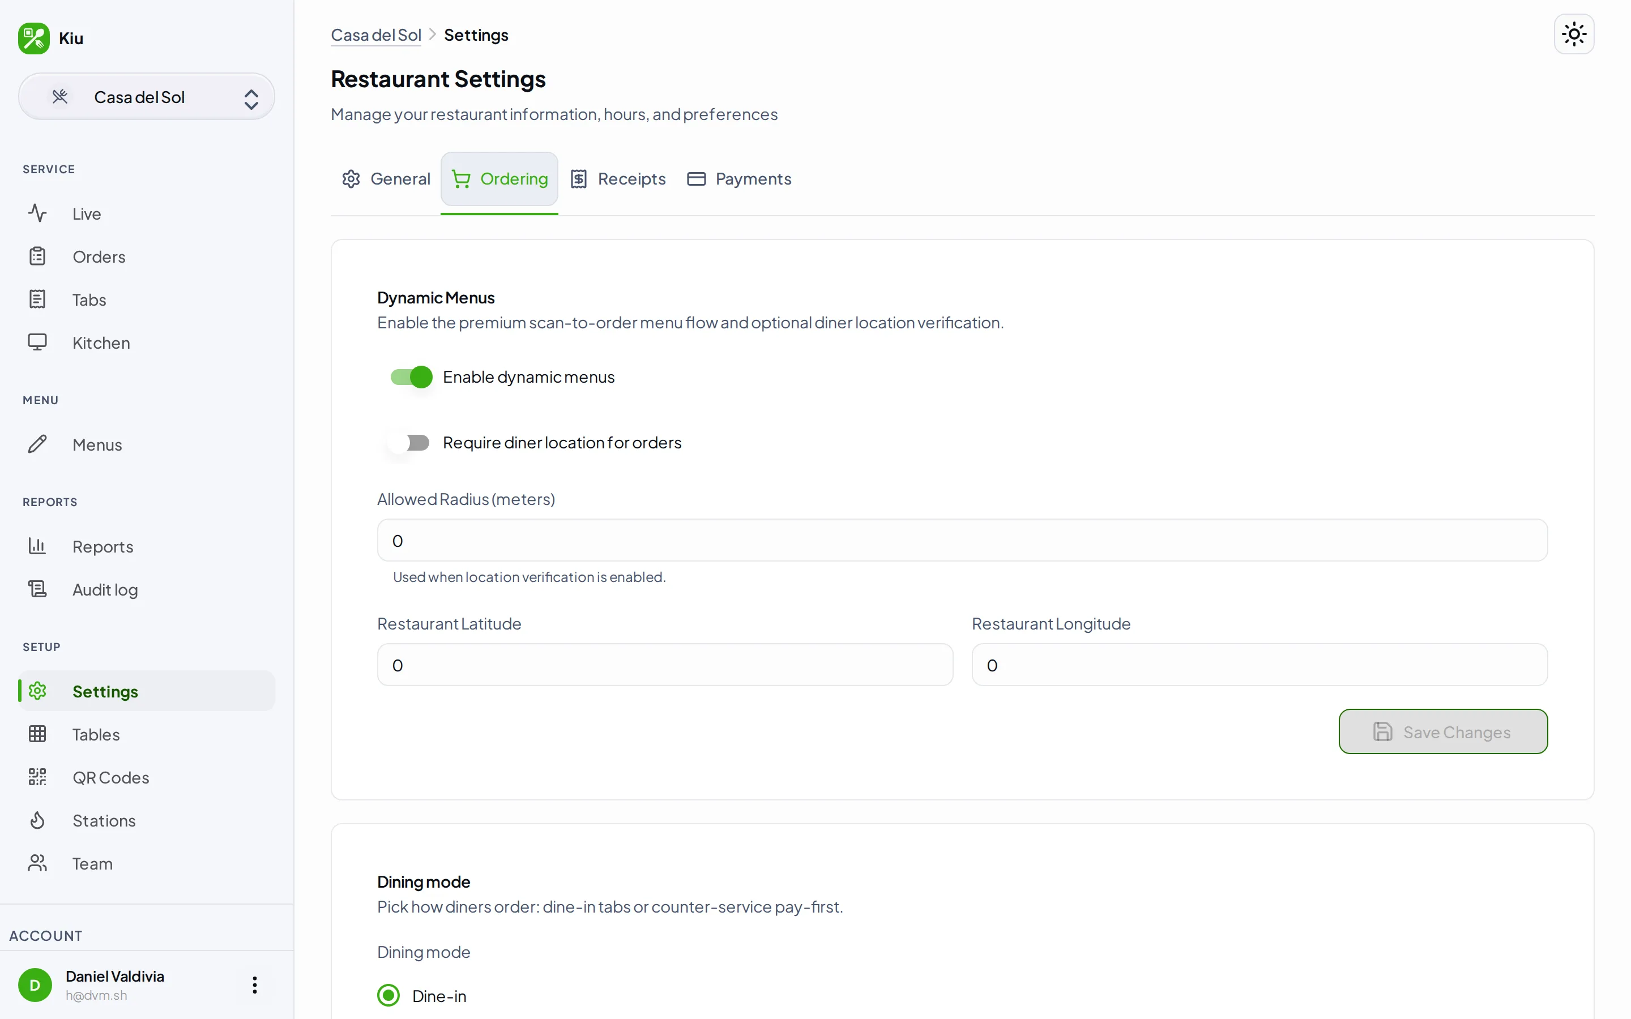Open the General settings tab

click(386, 178)
